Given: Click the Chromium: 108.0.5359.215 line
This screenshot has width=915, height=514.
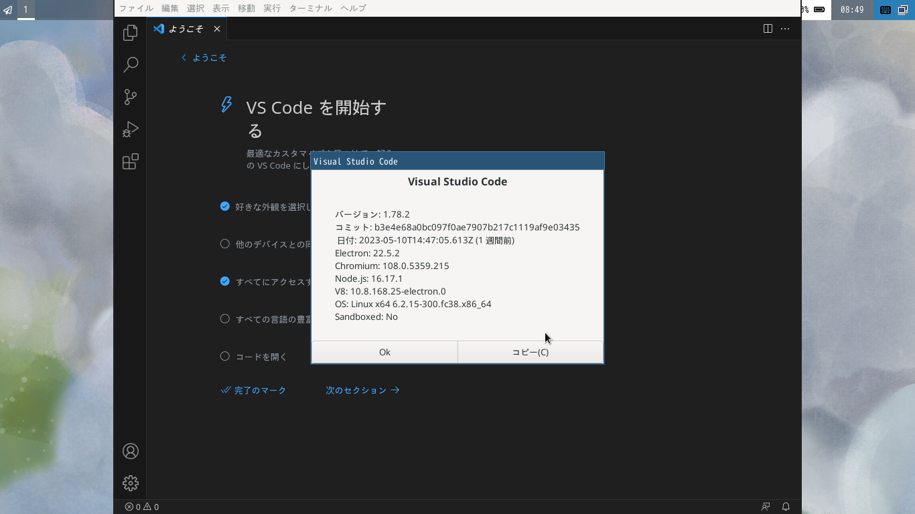Looking at the screenshot, I should pos(392,266).
